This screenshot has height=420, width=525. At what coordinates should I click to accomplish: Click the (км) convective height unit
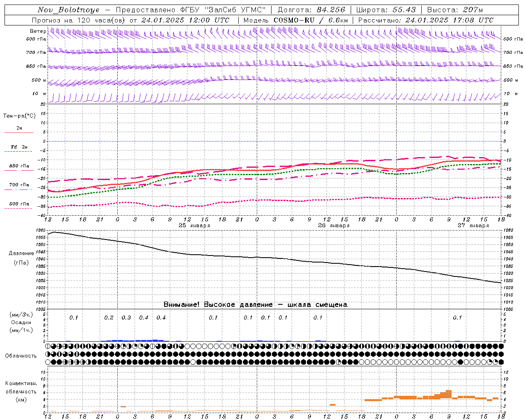pyautogui.click(x=21, y=399)
